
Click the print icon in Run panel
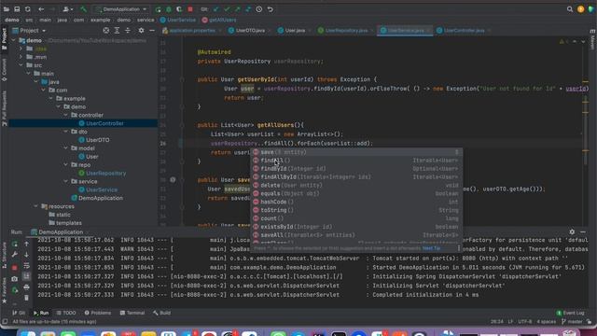26,287
